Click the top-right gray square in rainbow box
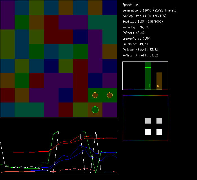The height and width of the screenshot is (180, 197). click(x=159, y=121)
